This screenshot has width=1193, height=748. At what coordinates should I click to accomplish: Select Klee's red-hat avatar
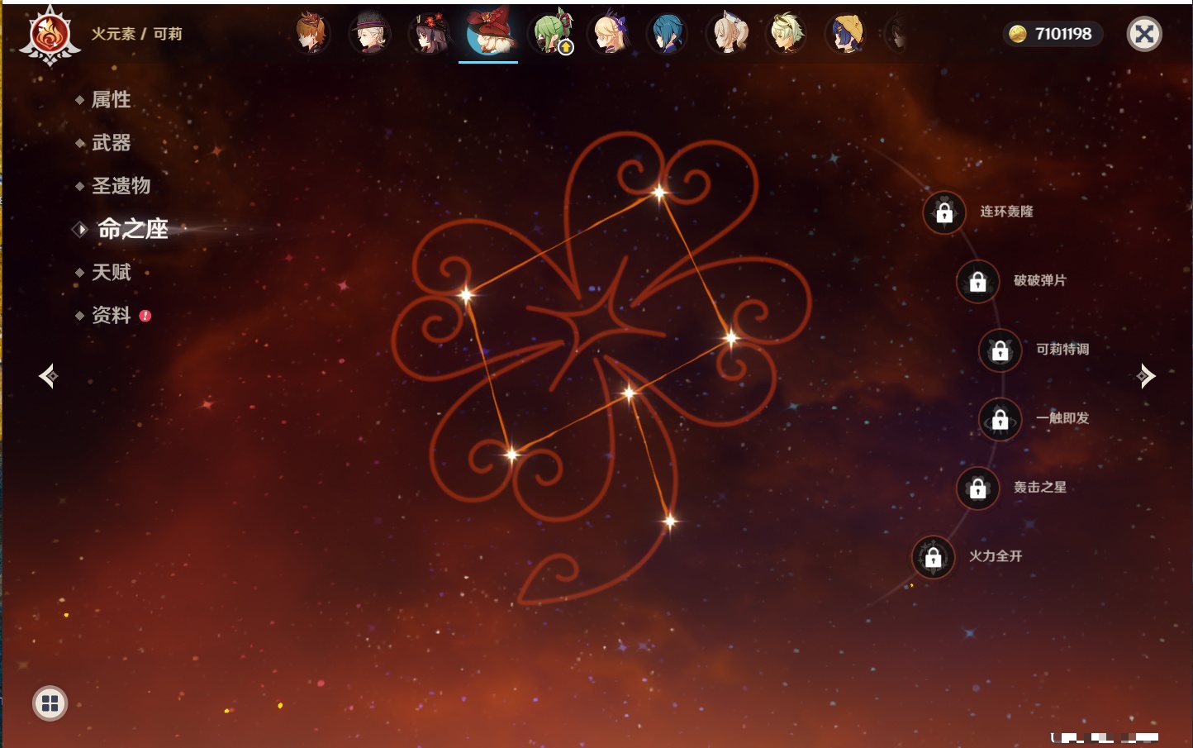coord(488,31)
